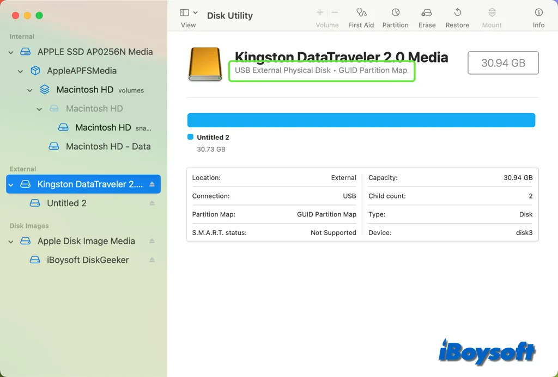Click the Child count value 2
This screenshot has height=377, width=558.
pos(531,196)
